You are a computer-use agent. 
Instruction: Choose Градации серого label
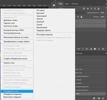point(43,30)
